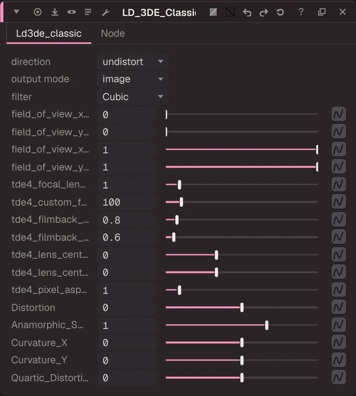Open animation menu for field_of_view_y valued 0
This screenshot has height=396, width=356.
pos(338,131)
